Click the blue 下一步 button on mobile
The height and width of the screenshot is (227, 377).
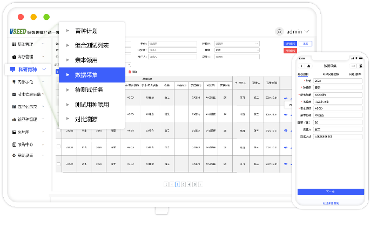click(x=331, y=191)
